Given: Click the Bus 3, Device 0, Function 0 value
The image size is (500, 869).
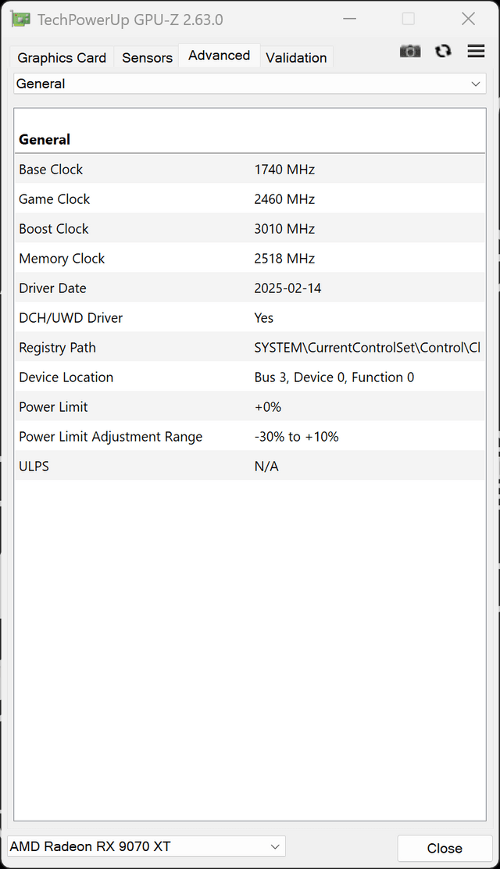Looking at the screenshot, I should 334,377.
